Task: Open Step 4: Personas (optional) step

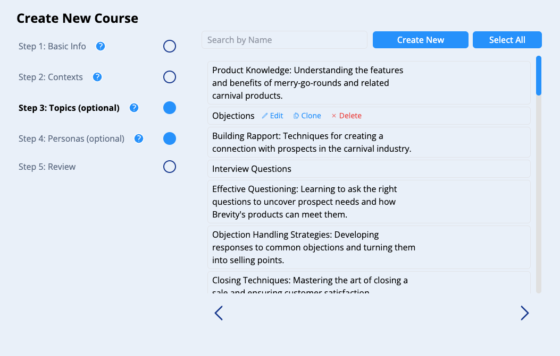Action: [x=71, y=138]
